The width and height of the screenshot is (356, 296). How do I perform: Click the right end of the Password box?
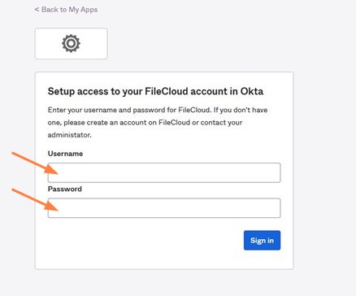click(x=272, y=208)
